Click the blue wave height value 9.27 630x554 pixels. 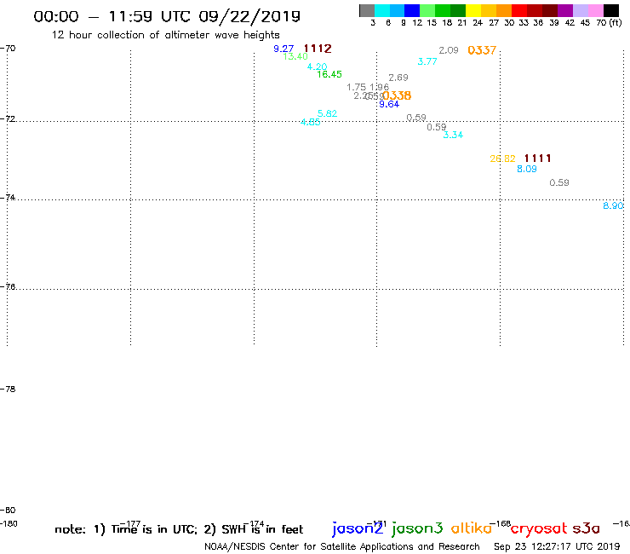pyautogui.click(x=283, y=49)
